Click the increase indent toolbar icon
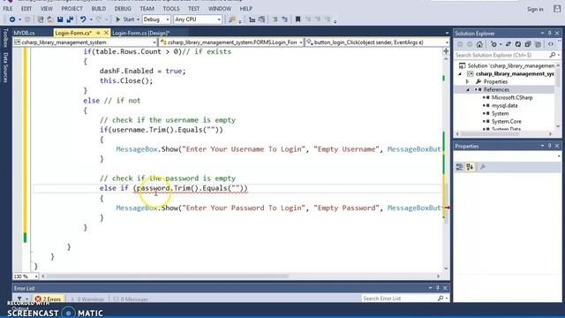565x318 pixels. click(284, 19)
